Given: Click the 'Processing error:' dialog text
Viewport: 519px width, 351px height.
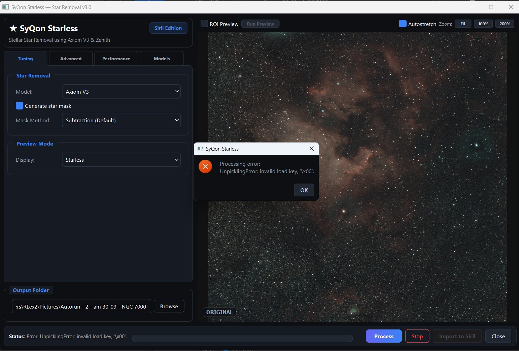Looking at the screenshot, I should [x=240, y=164].
